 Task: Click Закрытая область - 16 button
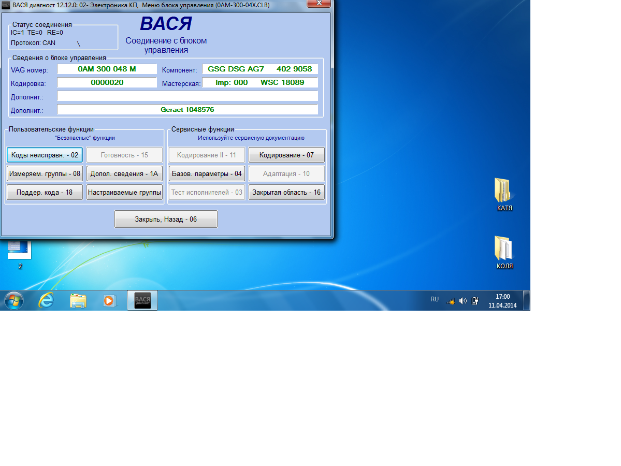(x=286, y=192)
